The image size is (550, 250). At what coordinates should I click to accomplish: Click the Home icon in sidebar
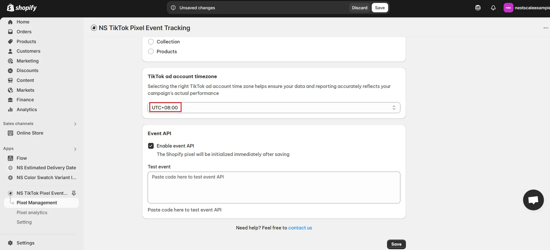click(10, 22)
